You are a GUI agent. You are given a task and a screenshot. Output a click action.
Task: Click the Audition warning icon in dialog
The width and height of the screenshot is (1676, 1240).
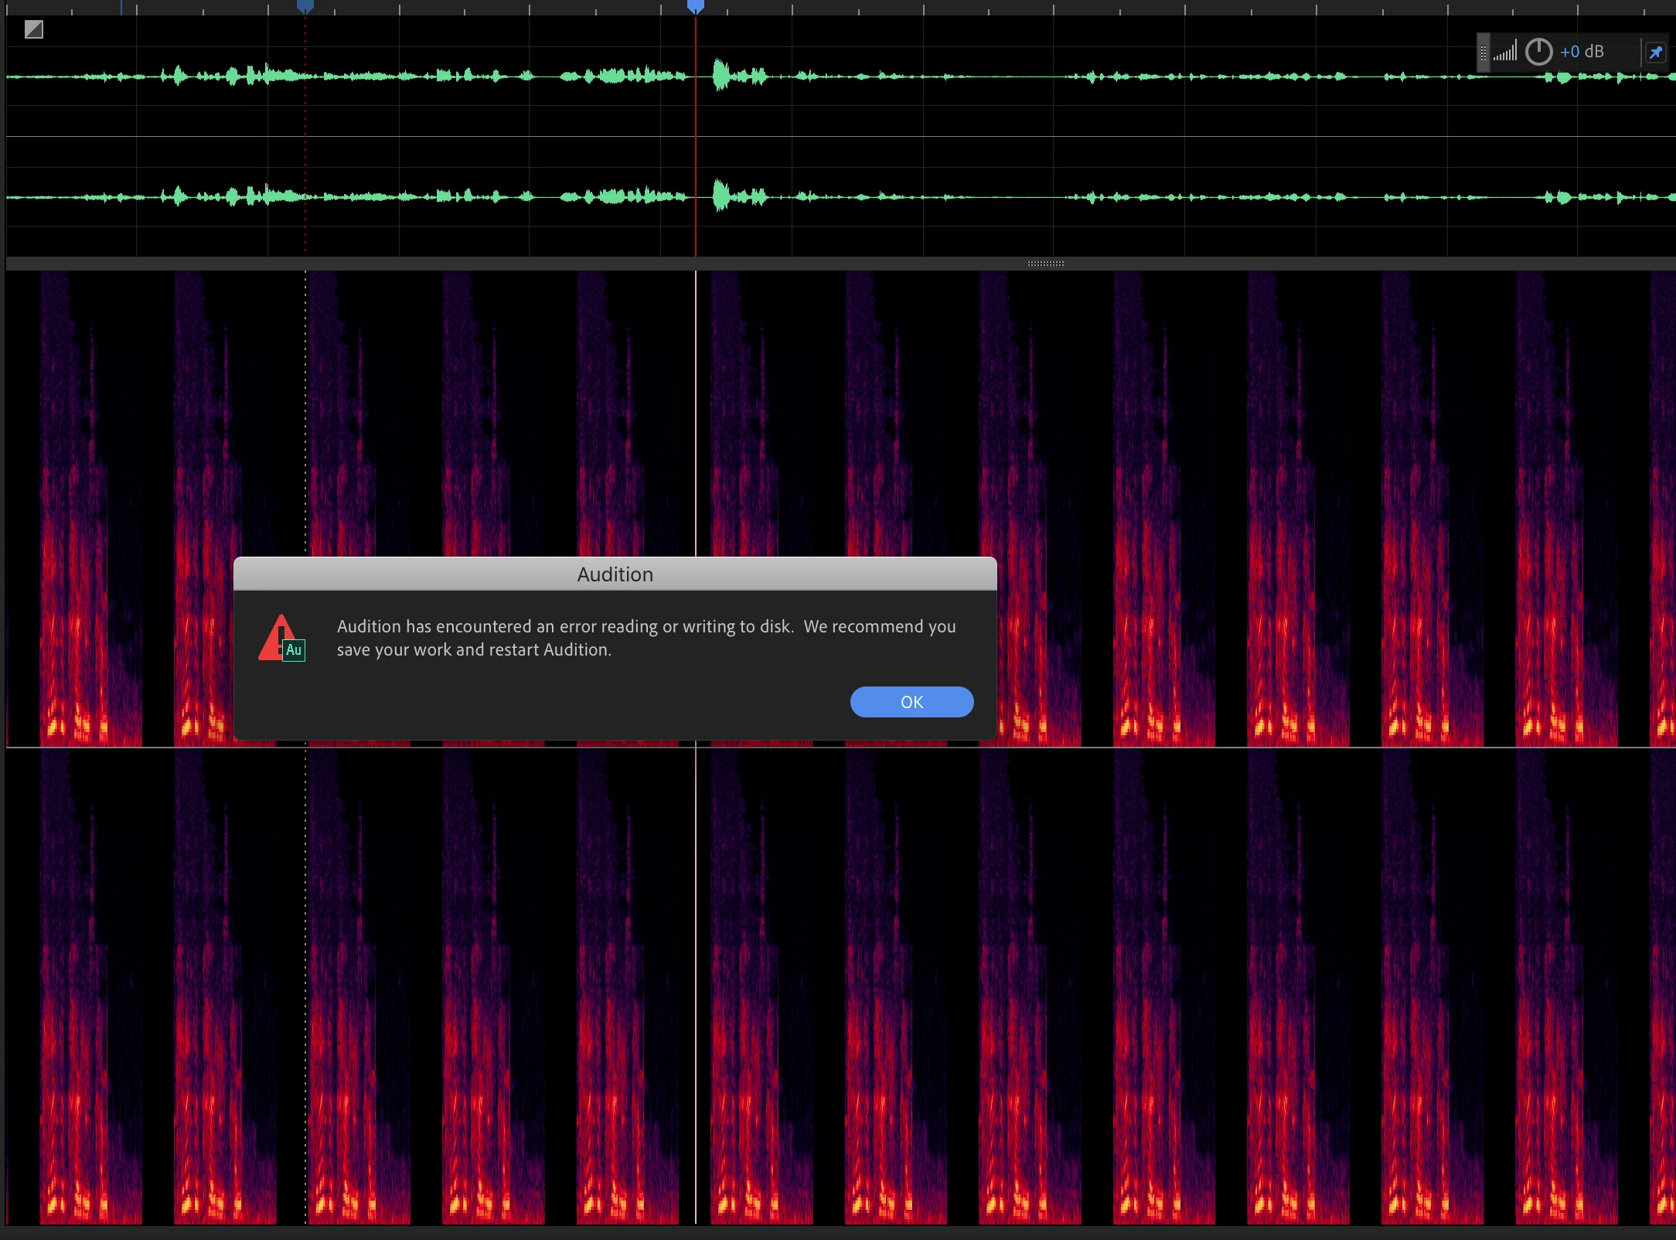click(281, 639)
